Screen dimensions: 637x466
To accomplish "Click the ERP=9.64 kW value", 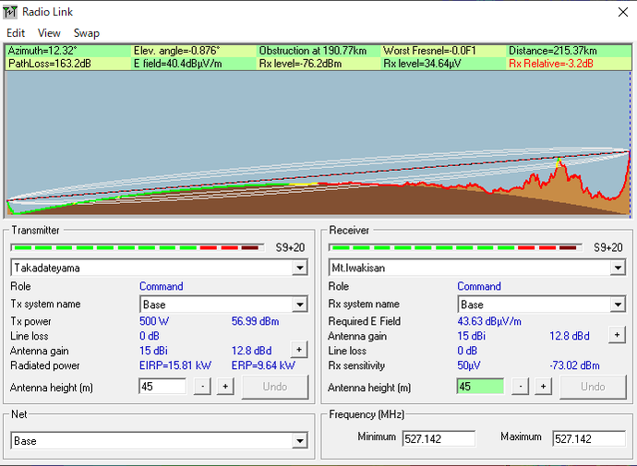I will [263, 365].
